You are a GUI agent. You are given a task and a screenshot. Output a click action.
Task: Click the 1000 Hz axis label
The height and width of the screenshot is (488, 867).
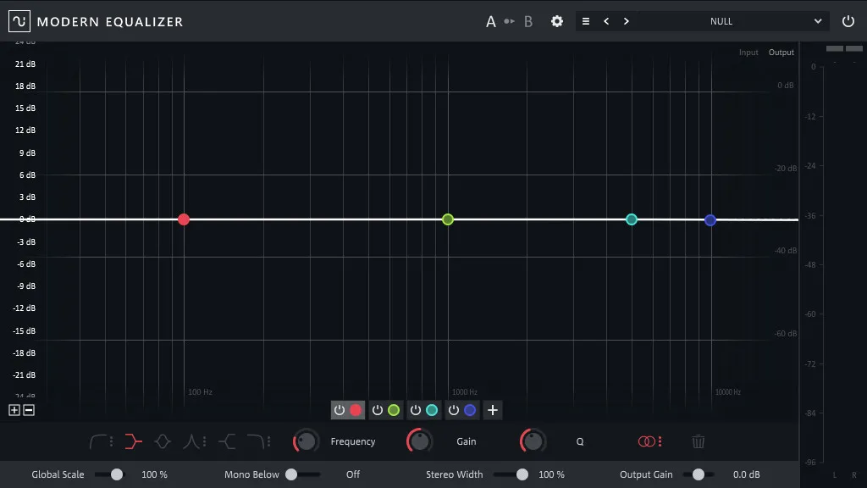(465, 392)
